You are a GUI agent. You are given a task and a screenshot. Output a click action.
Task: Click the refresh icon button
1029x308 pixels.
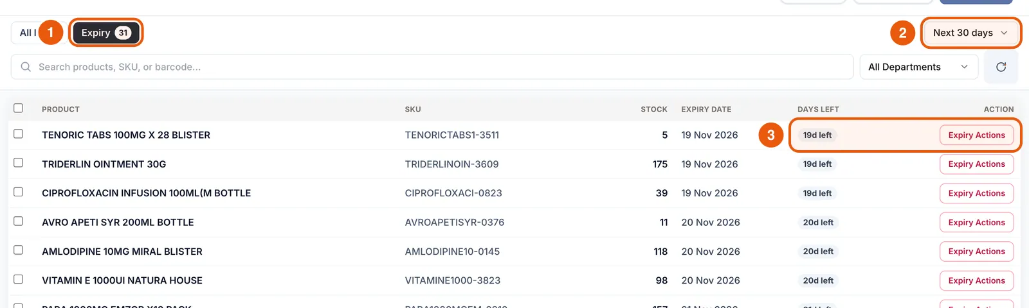pyautogui.click(x=1001, y=67)
